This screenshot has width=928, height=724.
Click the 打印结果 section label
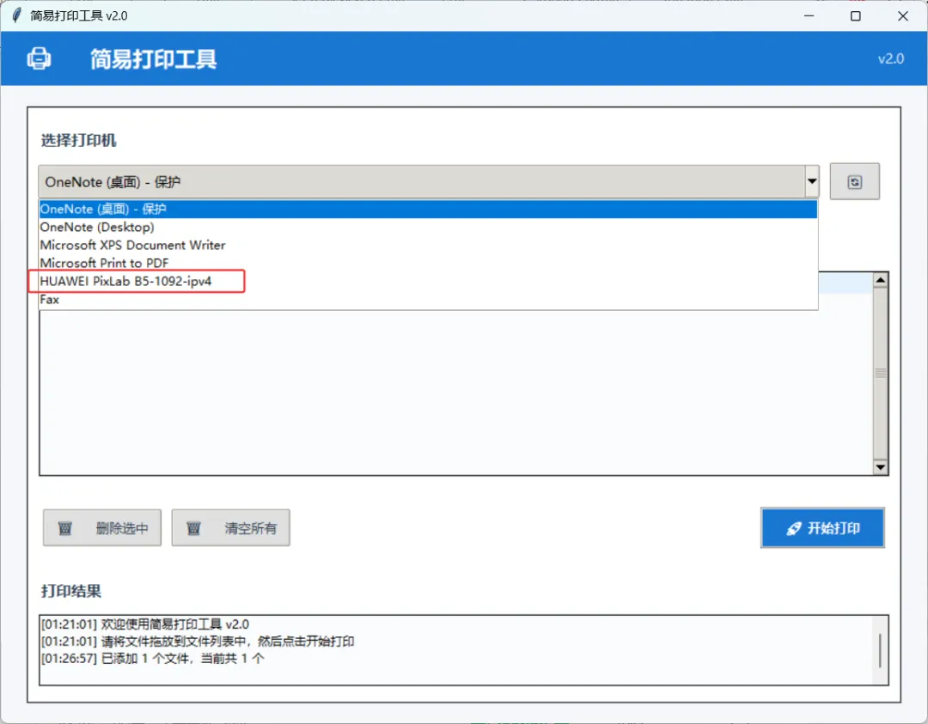click(71, 591)
